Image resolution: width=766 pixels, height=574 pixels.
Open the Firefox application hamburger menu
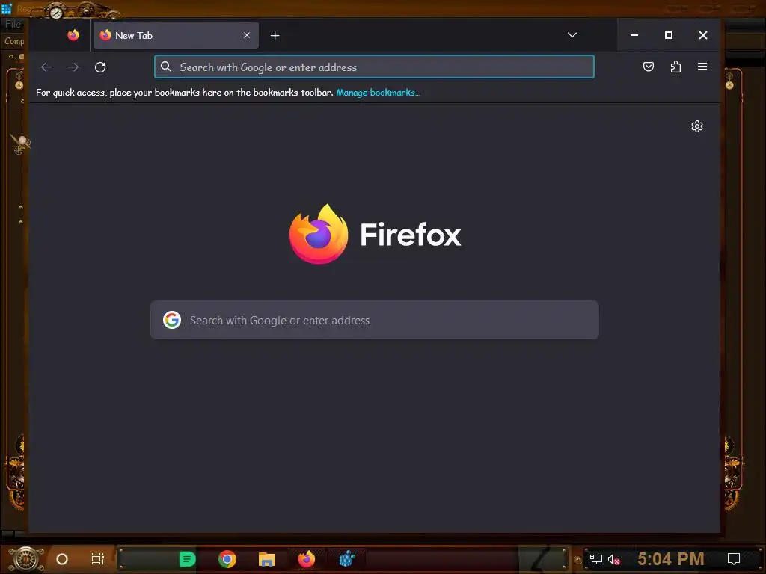(702, 67)
